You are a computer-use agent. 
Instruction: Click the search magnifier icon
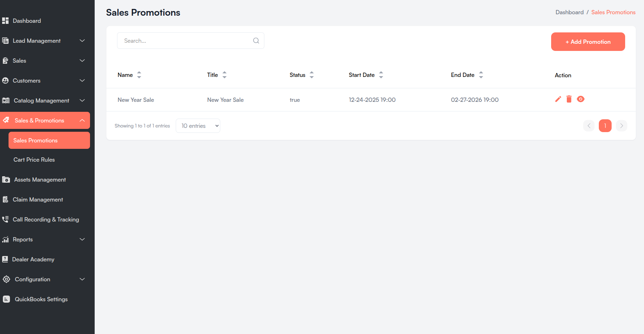[256, 41]
